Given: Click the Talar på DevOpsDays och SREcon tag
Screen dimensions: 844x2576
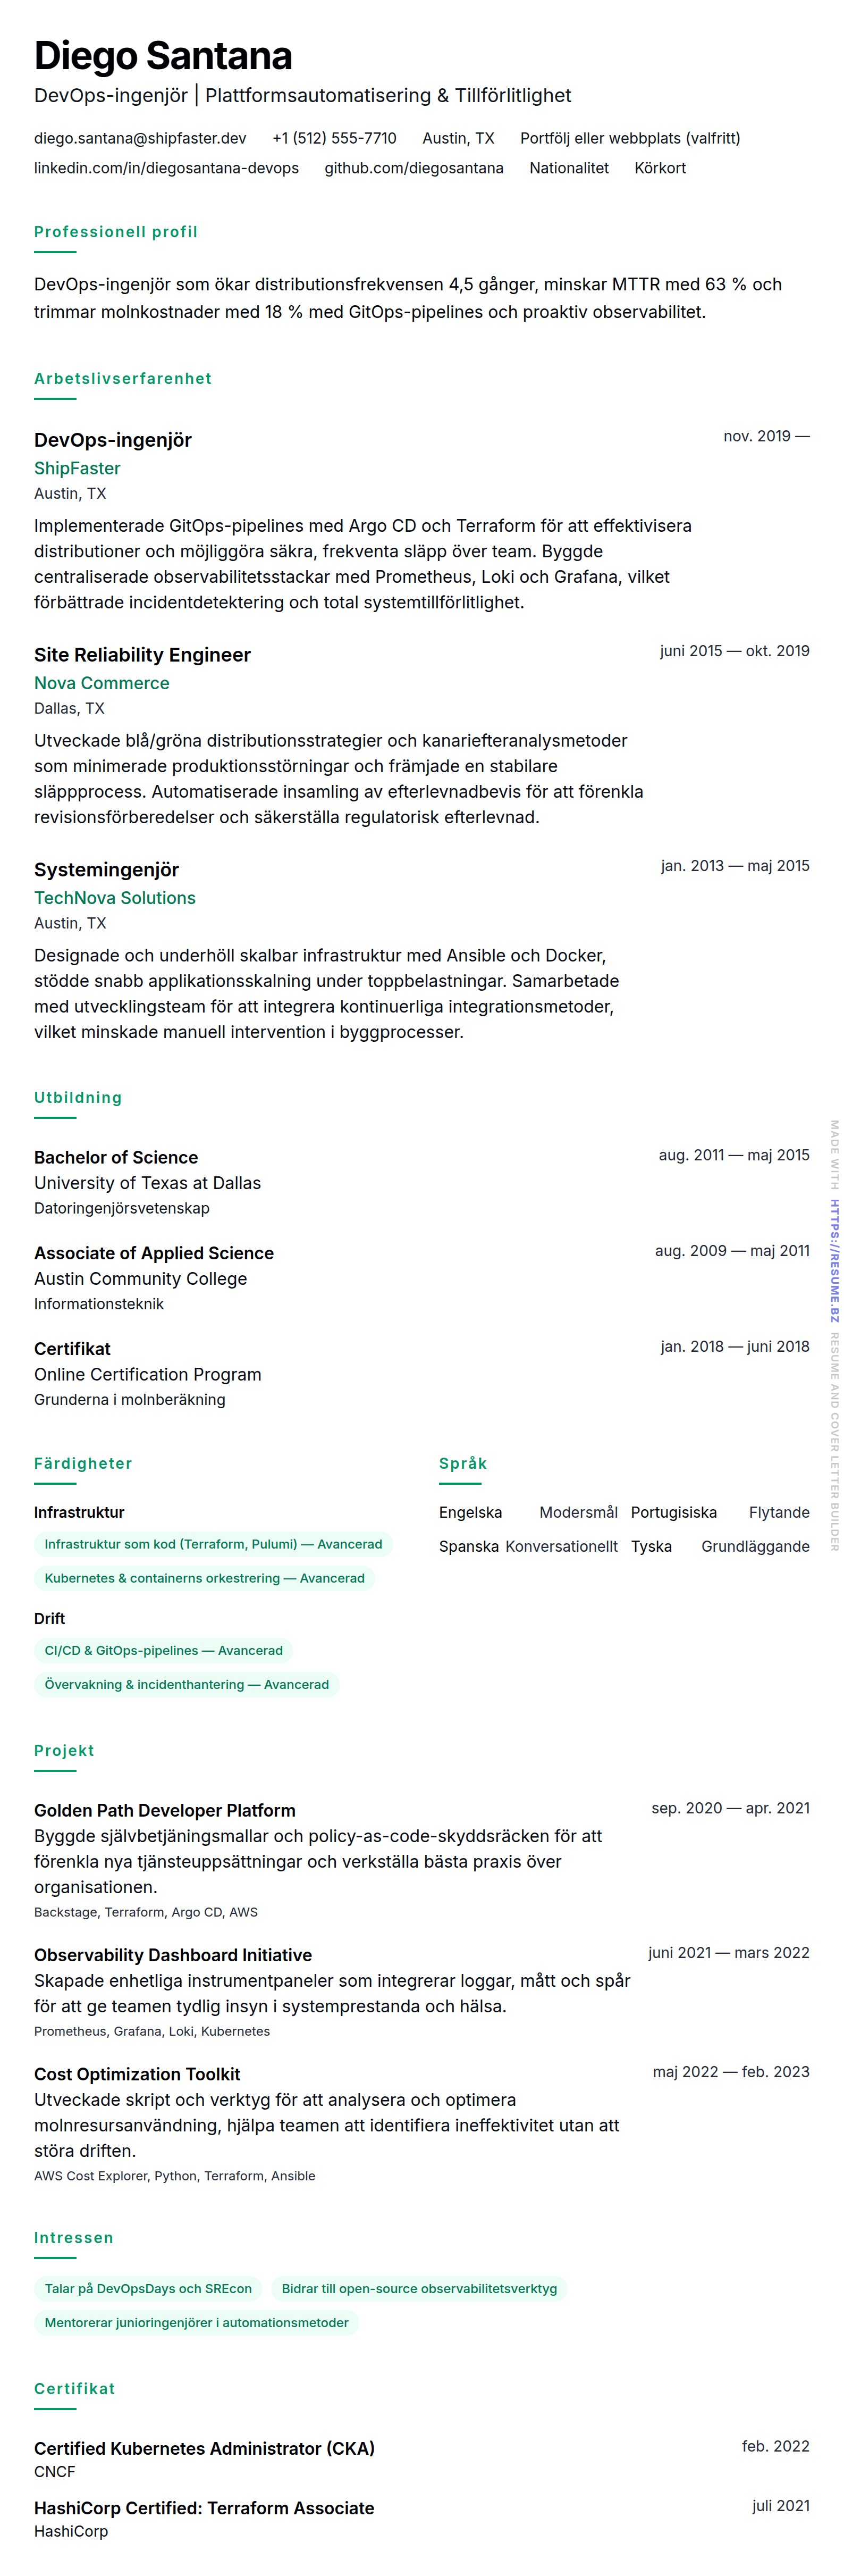Looking at the screenshot, I should coord(148,2288).
